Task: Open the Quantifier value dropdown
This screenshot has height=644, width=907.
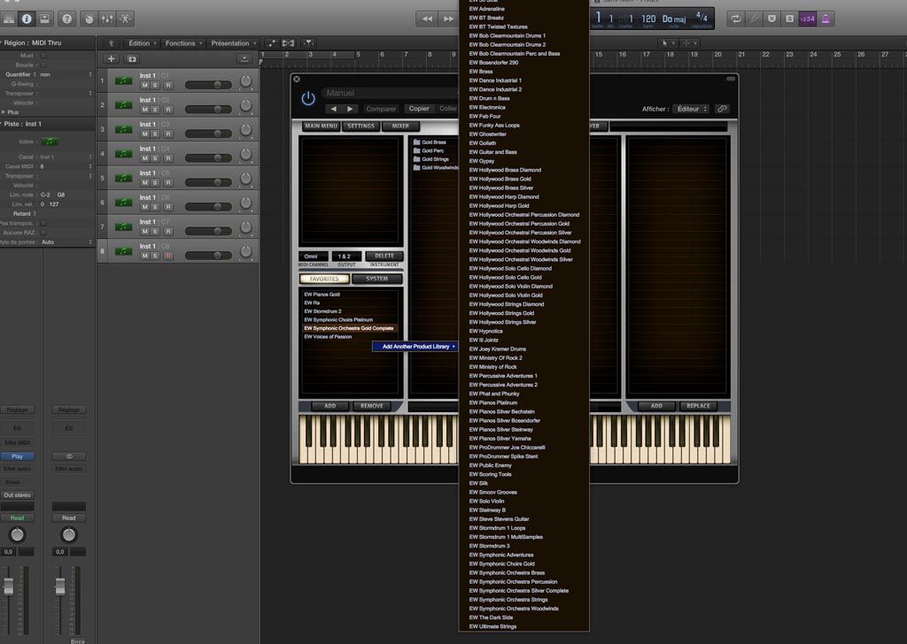Action: (66, 74)
